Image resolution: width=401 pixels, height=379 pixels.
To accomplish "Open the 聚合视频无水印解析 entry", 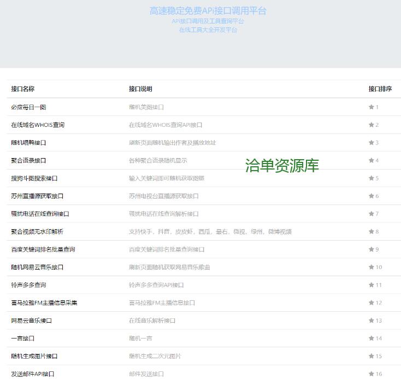I will [x=37, y=232].
